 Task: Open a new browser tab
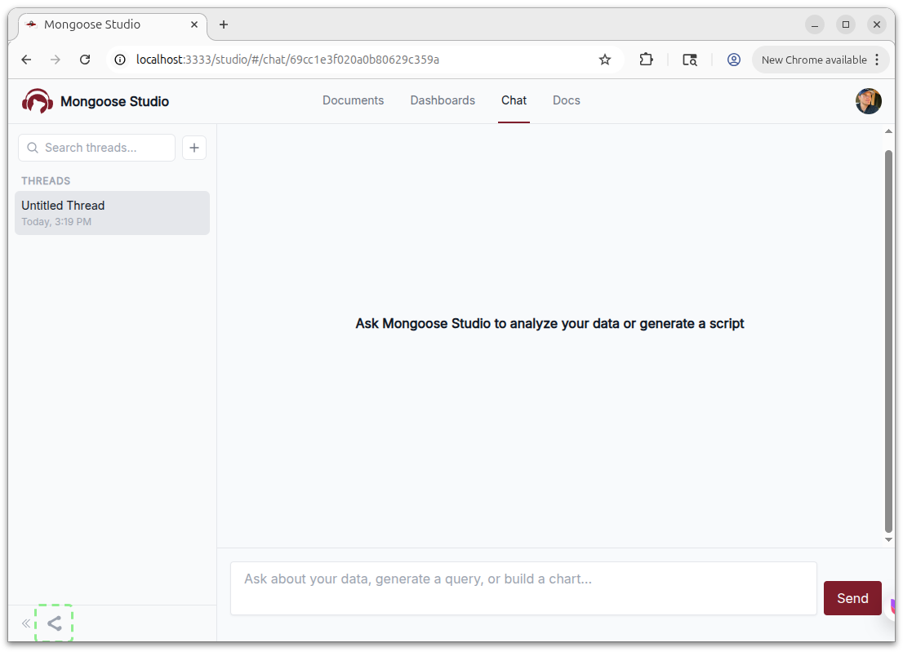[x=224, y=24]
